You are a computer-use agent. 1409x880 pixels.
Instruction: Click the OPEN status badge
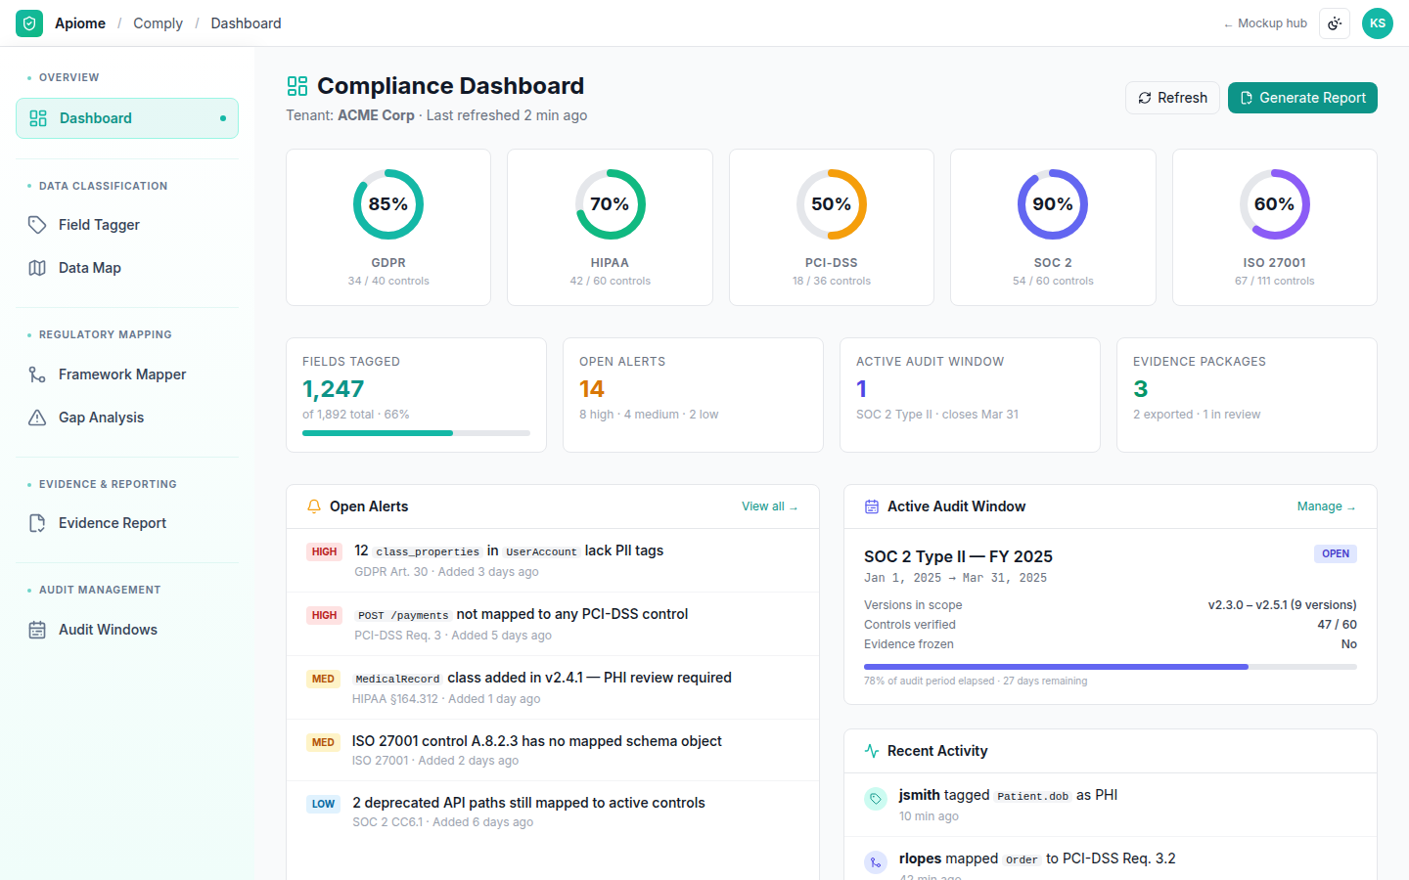pyautogui.click(x=1335, y=553)
